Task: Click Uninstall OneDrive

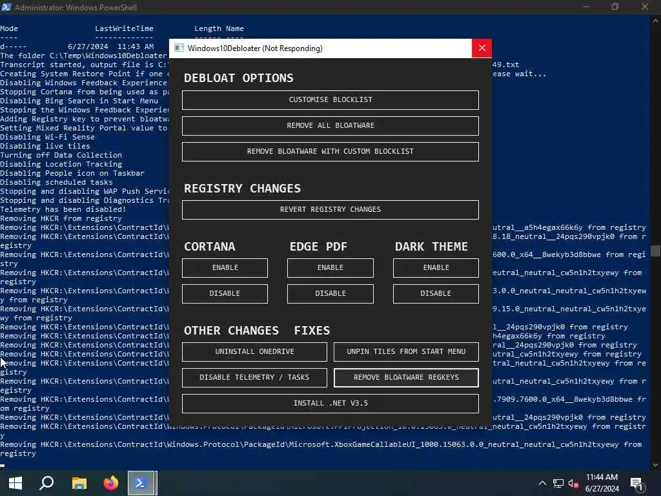Action: click(254, 352)
